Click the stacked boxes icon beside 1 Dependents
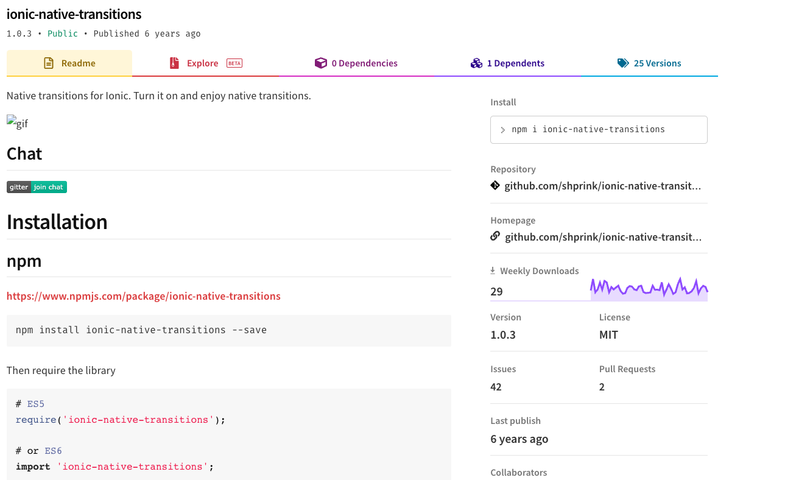The width and height of the screenshot is (810, 480). click(x=476, y=63)
